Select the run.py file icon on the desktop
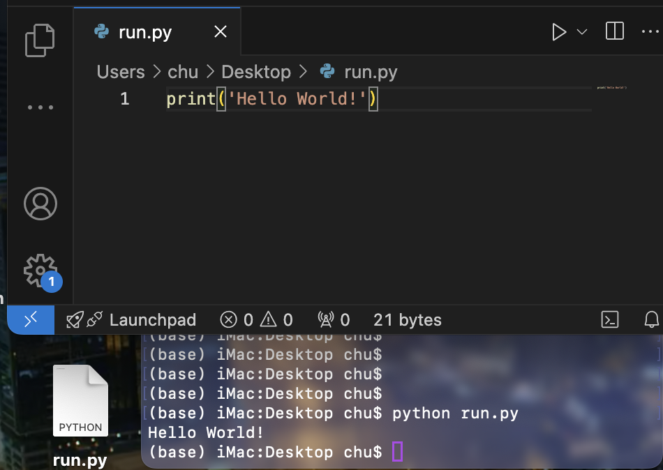 pyautogui.click(x=80, y=401)
